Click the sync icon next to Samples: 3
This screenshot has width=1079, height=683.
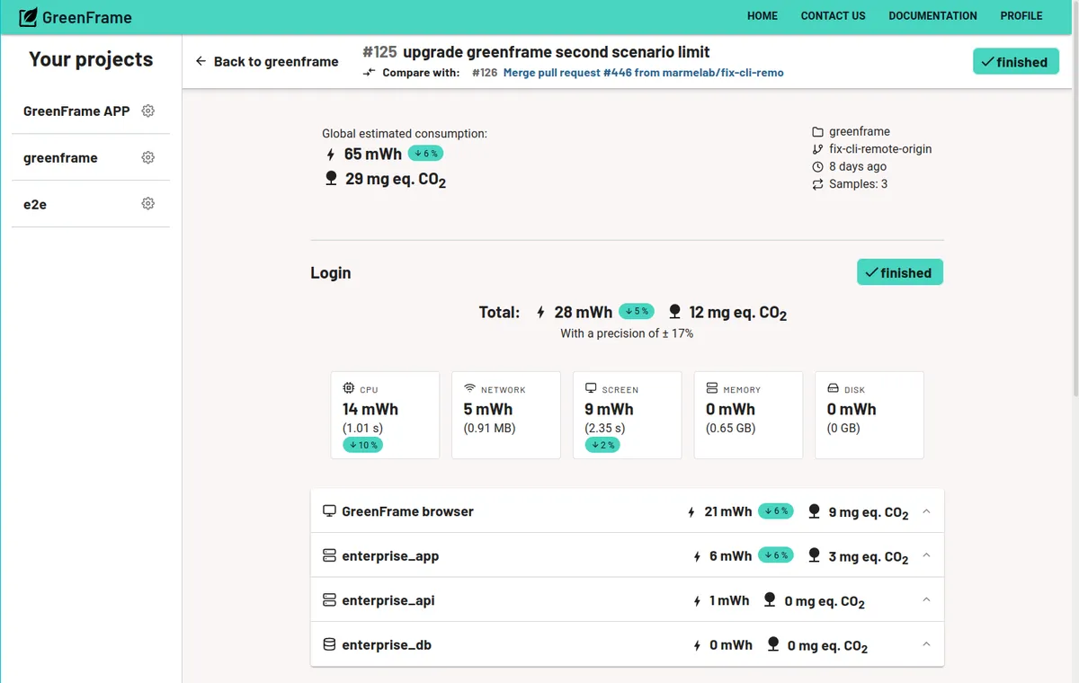[x=817, y=183]
